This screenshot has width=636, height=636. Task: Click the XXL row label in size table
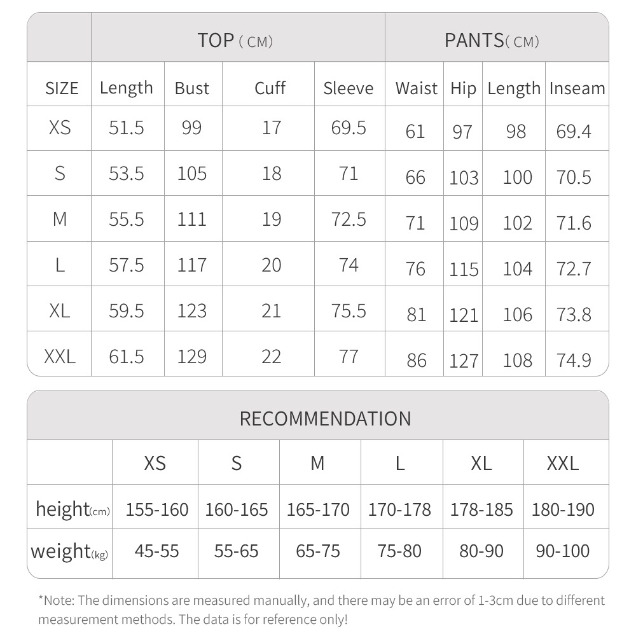(60, 357)
